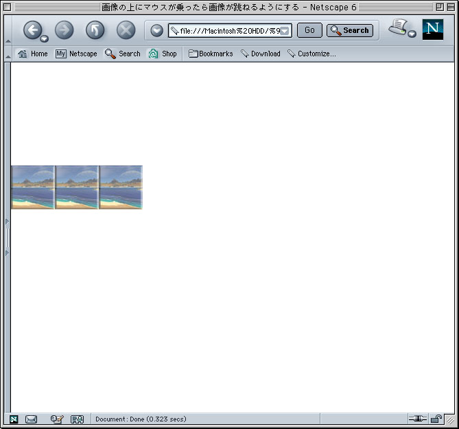Click the first beach image thumbnail

33,187
